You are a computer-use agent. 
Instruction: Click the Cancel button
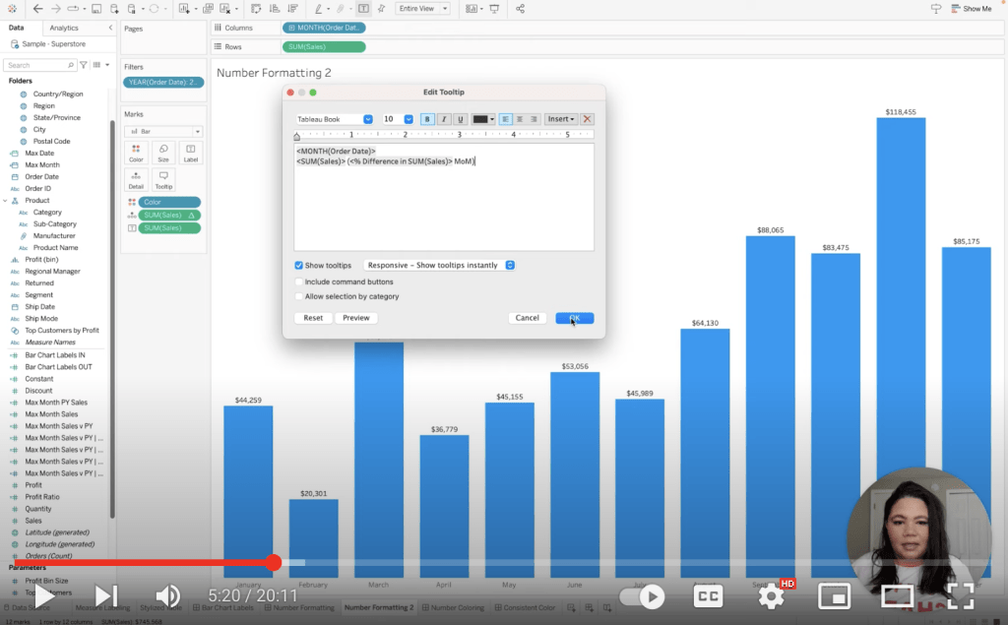[x=528, y=318]
